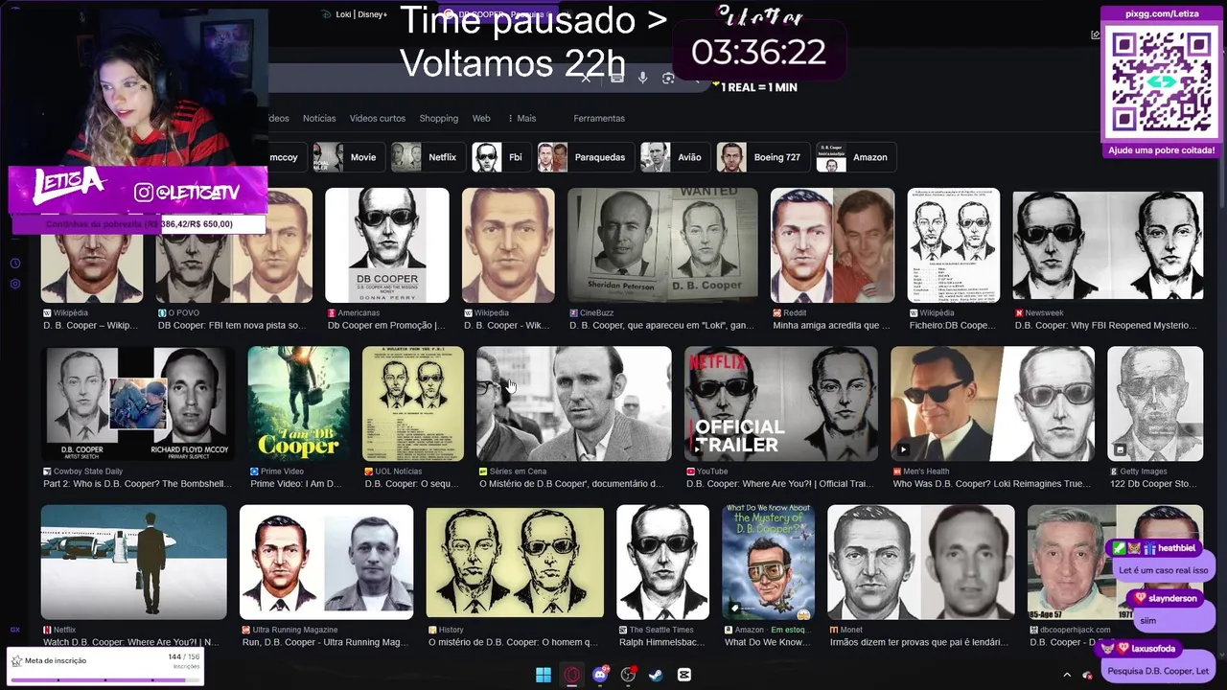1227x690 pixels.
Task: Click the Opera GX sidebar history clock icon
Action: [x=14, y=263]
